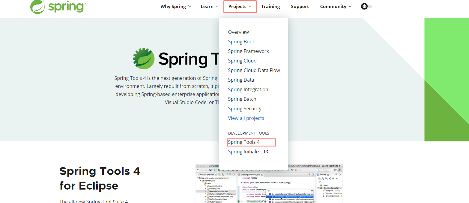The height and width of the screenshot is (203, 469).
Task: Open Spring Tools 4 under Development Tools
Action: [244, 142]
